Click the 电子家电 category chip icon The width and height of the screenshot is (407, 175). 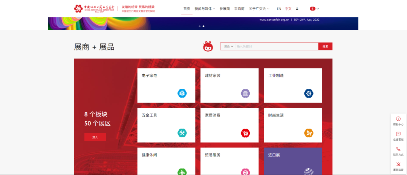(182, 93)
